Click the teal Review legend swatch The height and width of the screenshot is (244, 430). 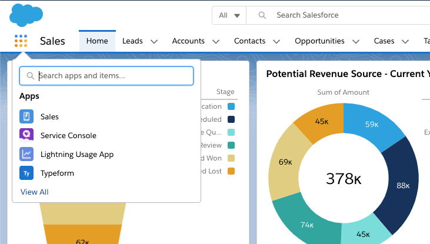231,145
